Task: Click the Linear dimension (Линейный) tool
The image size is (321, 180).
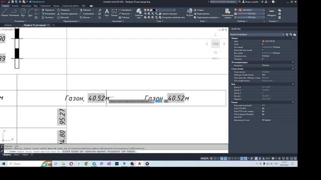Action: [125, 10]
